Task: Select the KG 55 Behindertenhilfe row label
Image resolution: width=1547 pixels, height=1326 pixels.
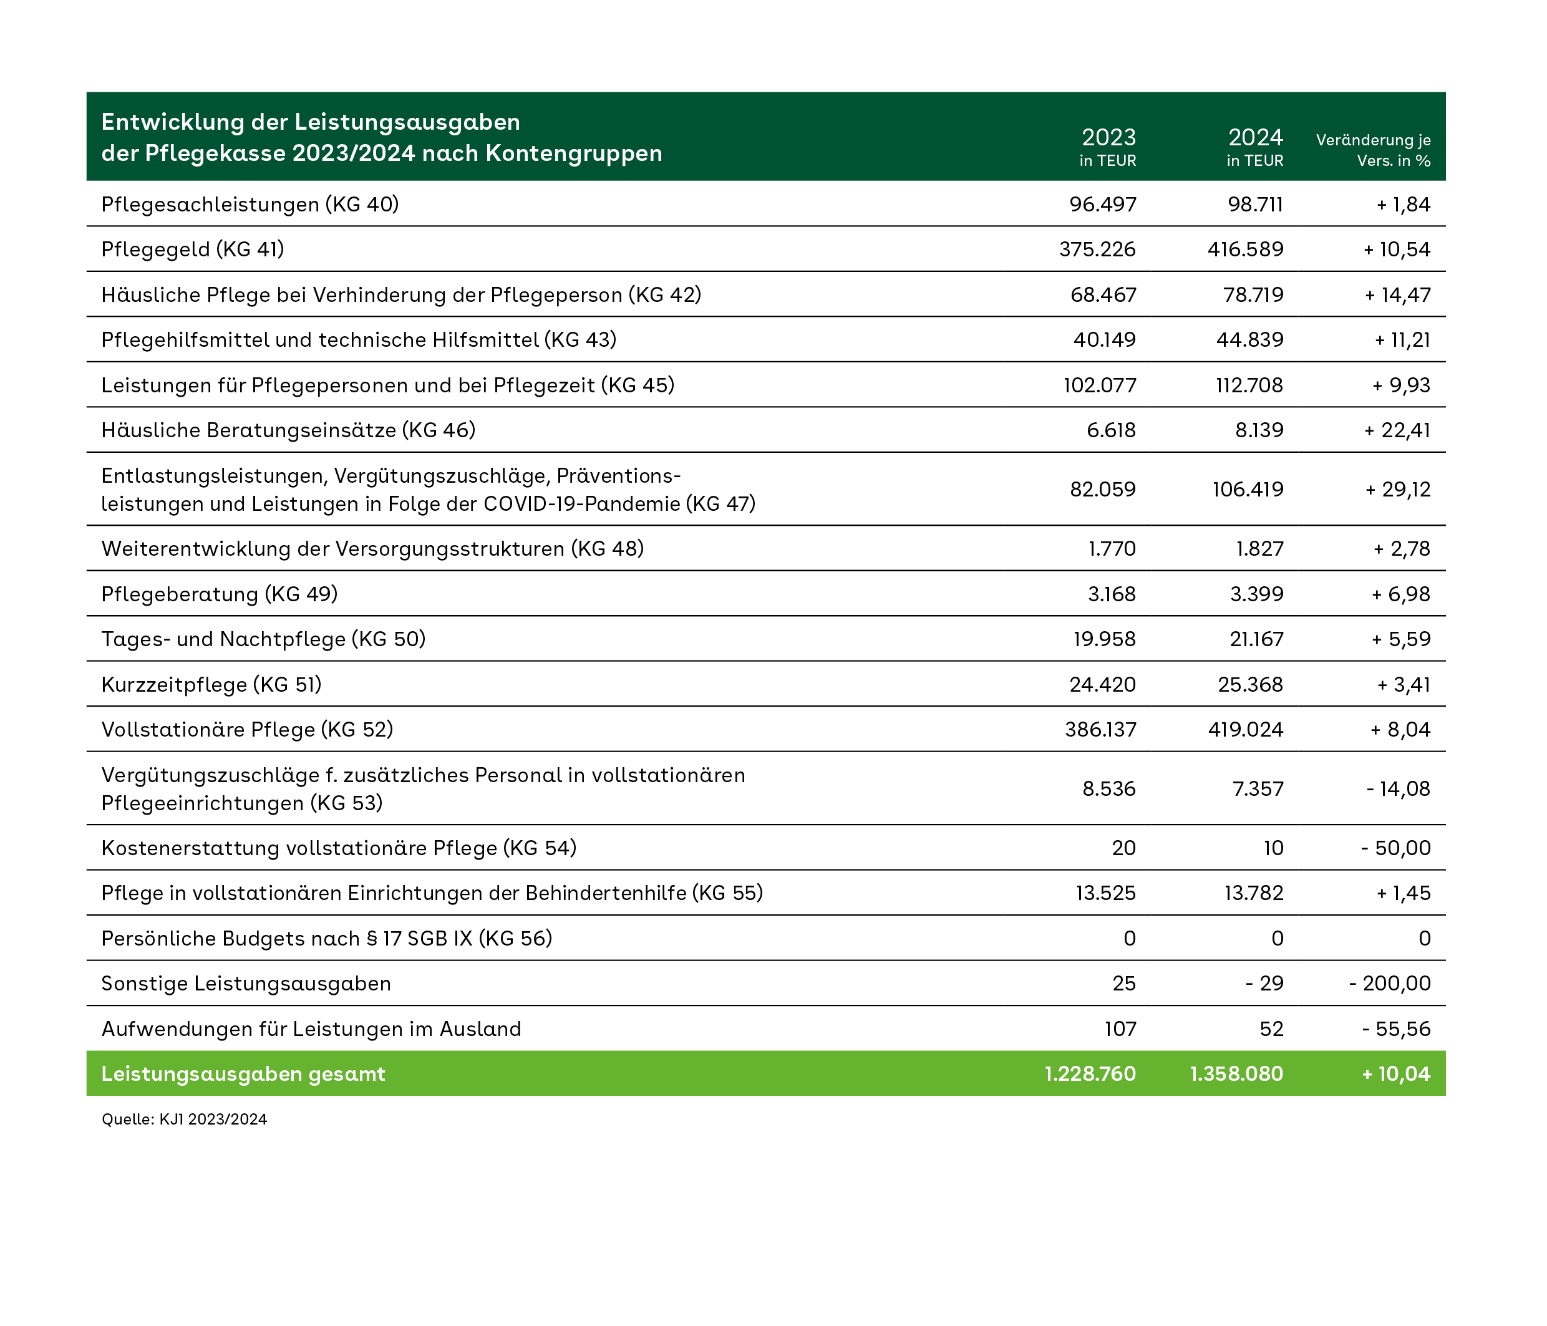Action: click(432, 893)
